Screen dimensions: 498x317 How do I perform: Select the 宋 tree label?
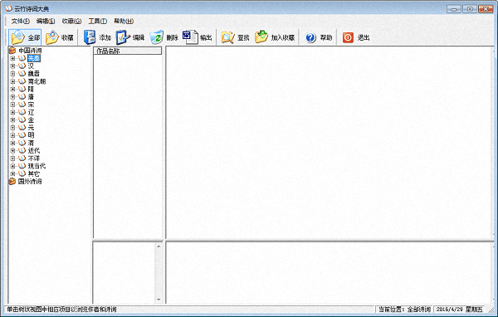tap(31, 105)
